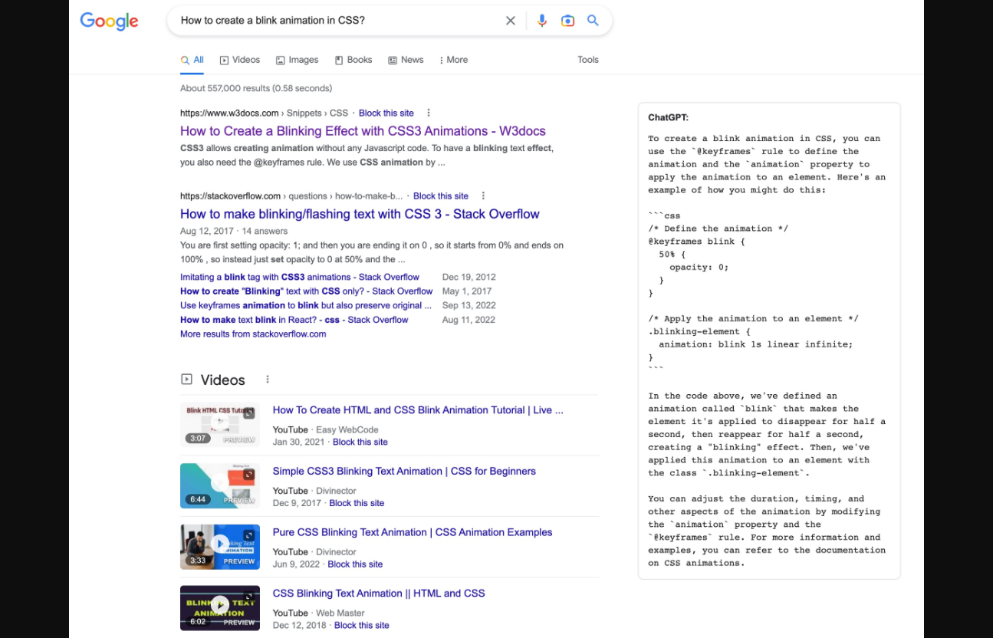
Task: Open the Tools filter button
Action: pos(587,60)
